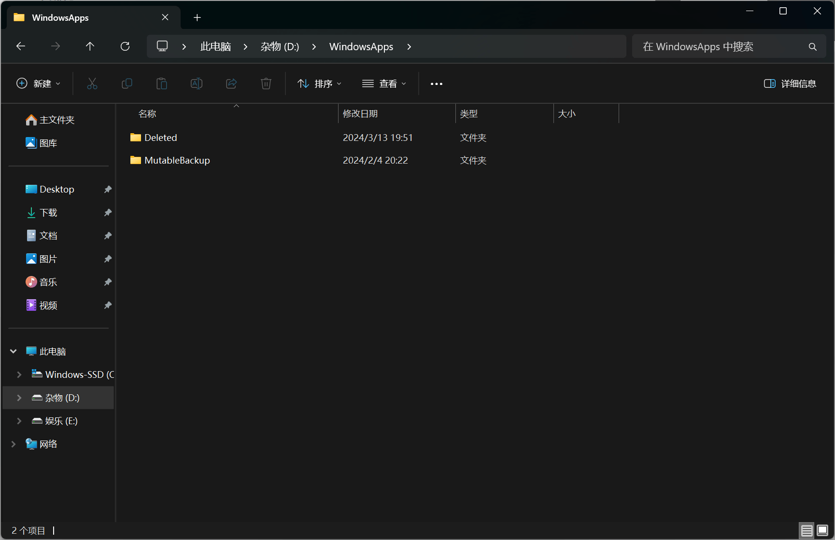Expand the 网络 tree node
This screenshot has width=835, height=540.
14,444
